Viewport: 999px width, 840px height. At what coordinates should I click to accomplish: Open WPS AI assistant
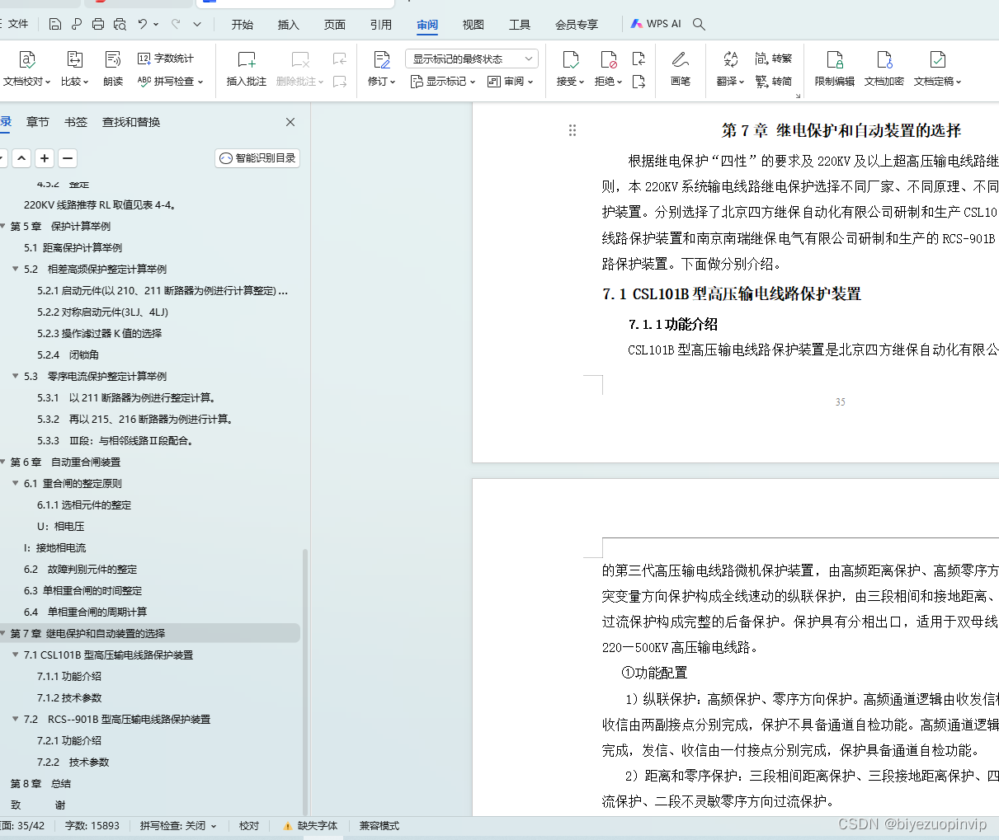(x=657, y=24)
